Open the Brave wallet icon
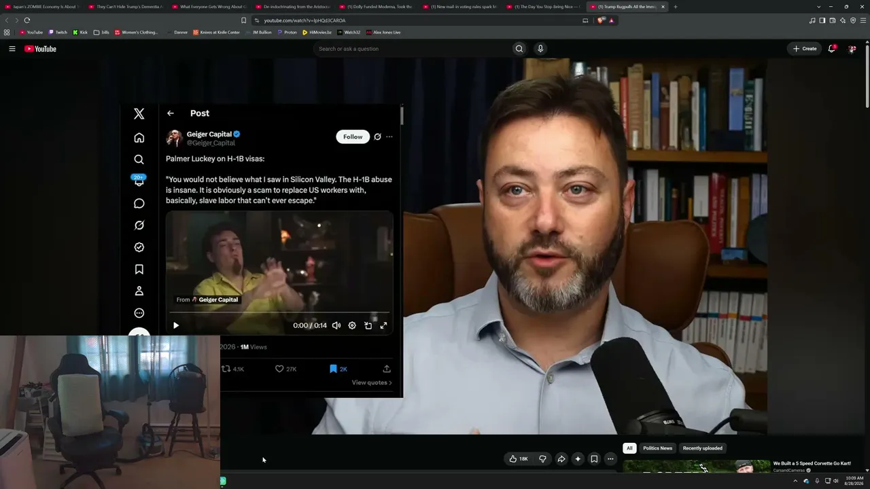This screenshot has height=489, width=870. click(833, 20)
